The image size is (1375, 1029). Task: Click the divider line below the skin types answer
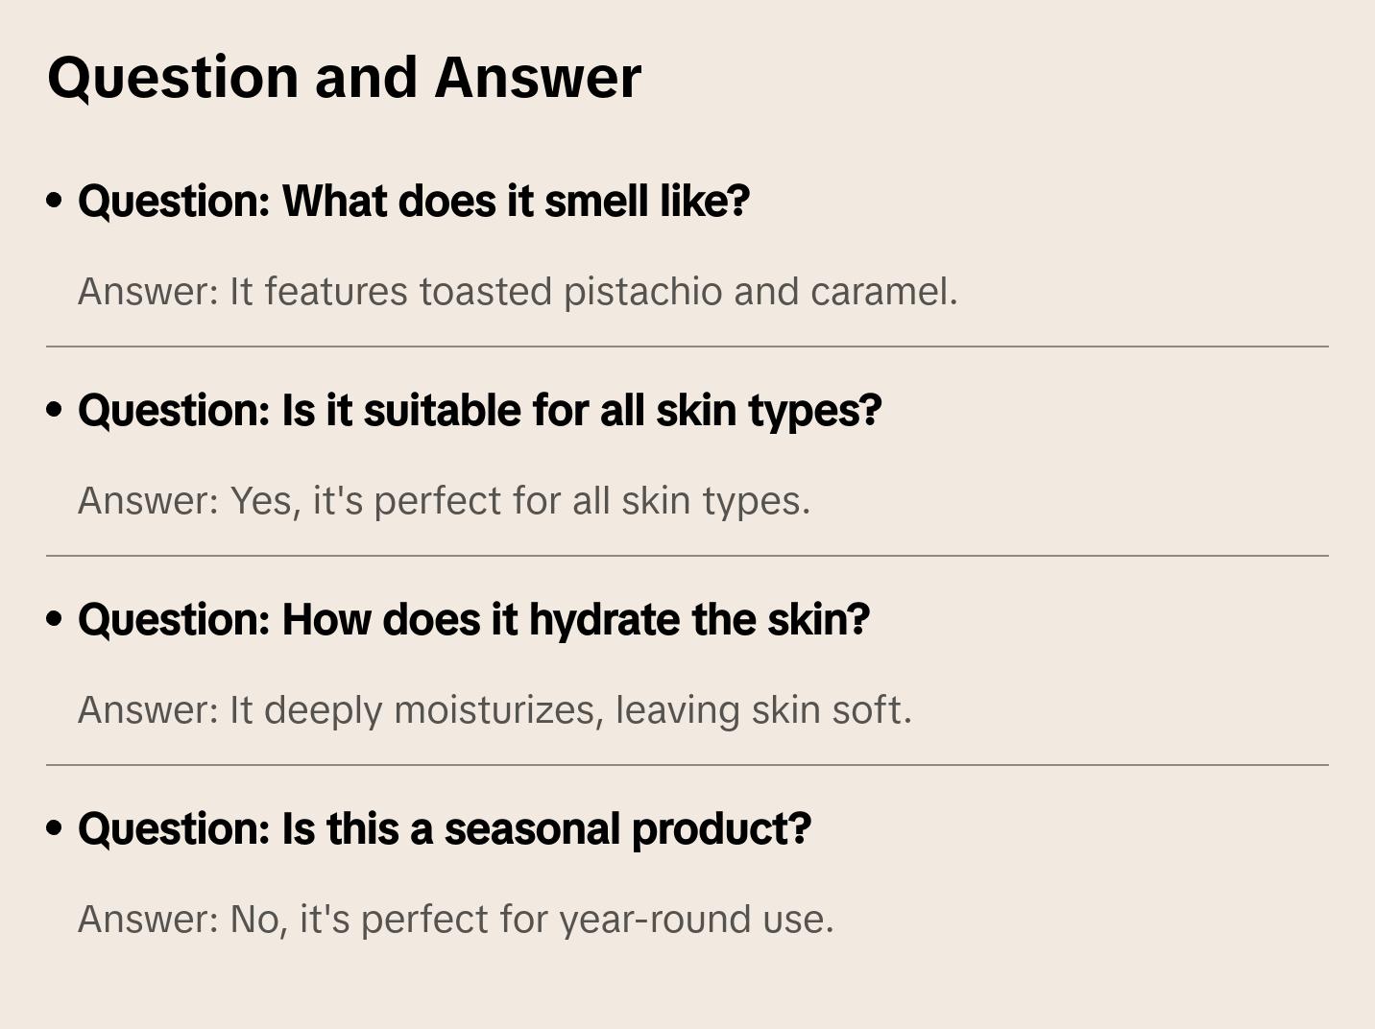tap(687, 556)
